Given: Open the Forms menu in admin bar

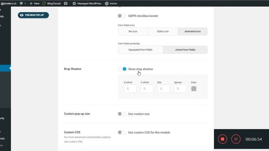Looking at the screenshot, I should pyautogui.click(x=111, y=3).
